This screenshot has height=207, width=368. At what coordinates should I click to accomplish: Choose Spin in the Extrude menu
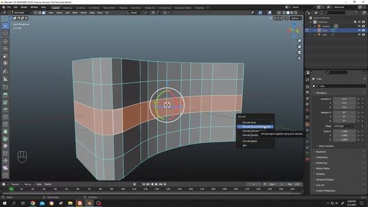[x=255, y=145]
